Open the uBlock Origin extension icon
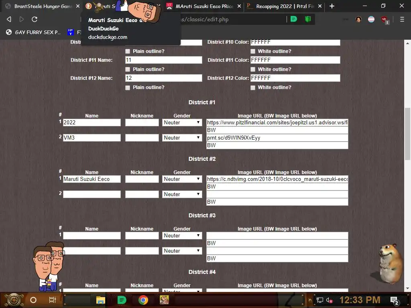411x308 pixels. (x=385, y=20)
